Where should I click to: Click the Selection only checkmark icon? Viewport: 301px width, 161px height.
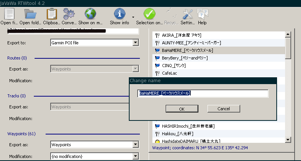[x=149, y=14]
